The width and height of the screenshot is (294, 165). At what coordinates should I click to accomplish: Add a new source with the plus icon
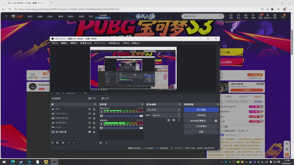click(x=53, y=143)
